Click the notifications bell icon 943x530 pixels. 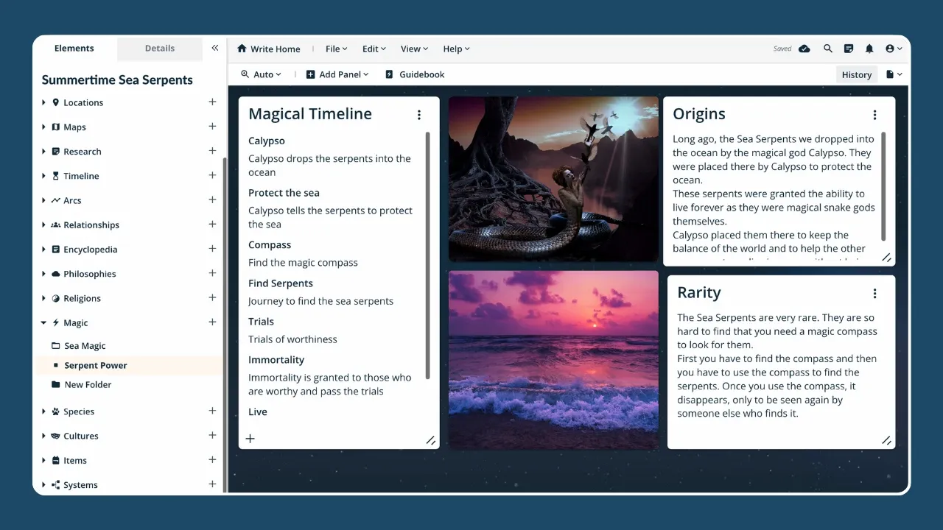pyautogui.click(x=869, y=49)
